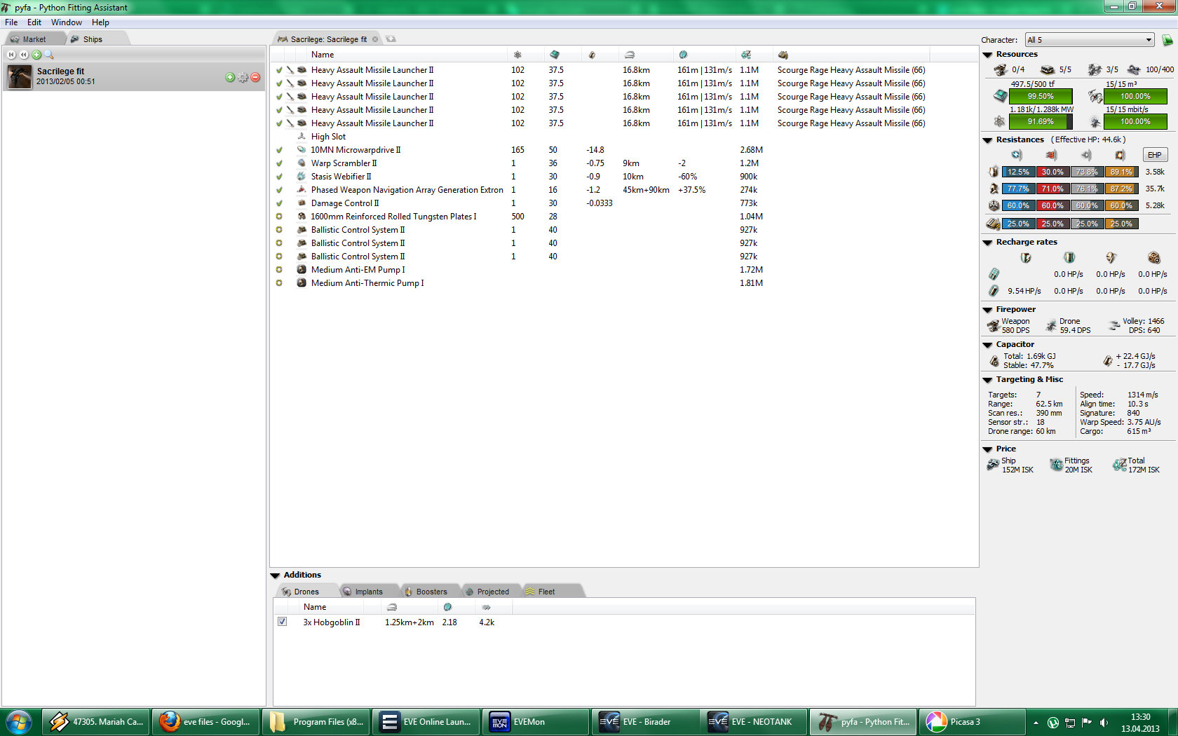Click the powergrid usage bar showing 91.69%
This screenshot has width=1178, height=736.
coord(1041,121)
